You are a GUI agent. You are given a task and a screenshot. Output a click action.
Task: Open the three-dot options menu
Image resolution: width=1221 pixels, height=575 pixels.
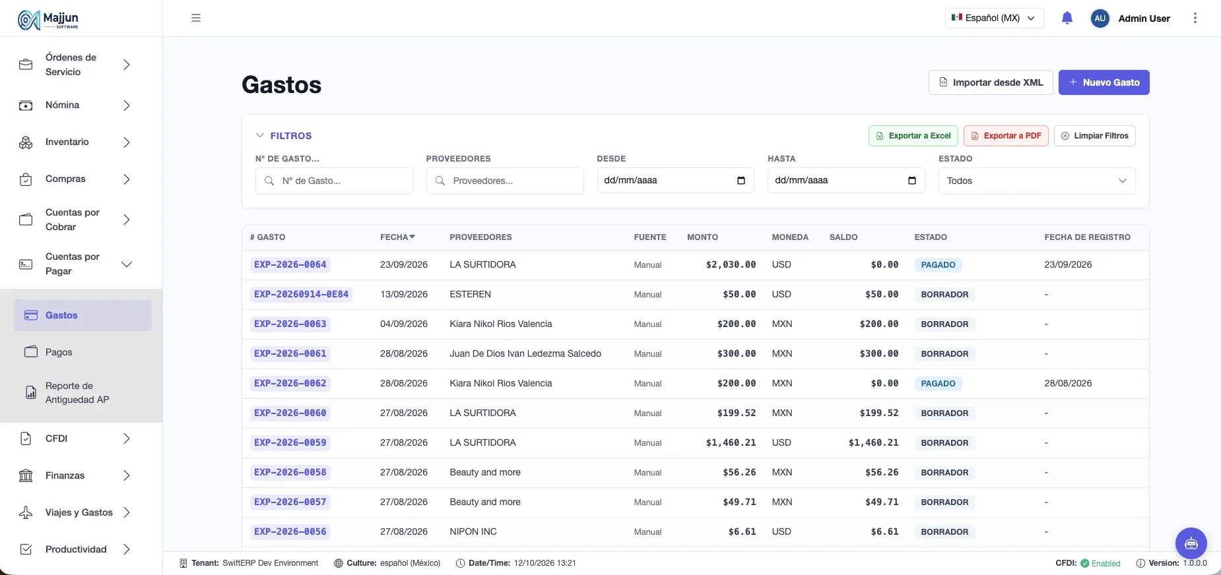(1195, 18)
